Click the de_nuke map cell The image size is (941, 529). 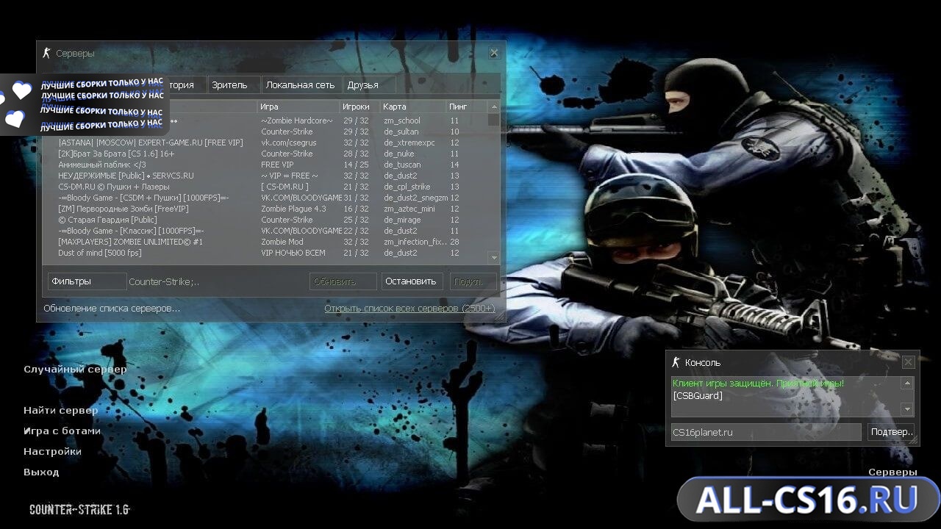(399, 154)
